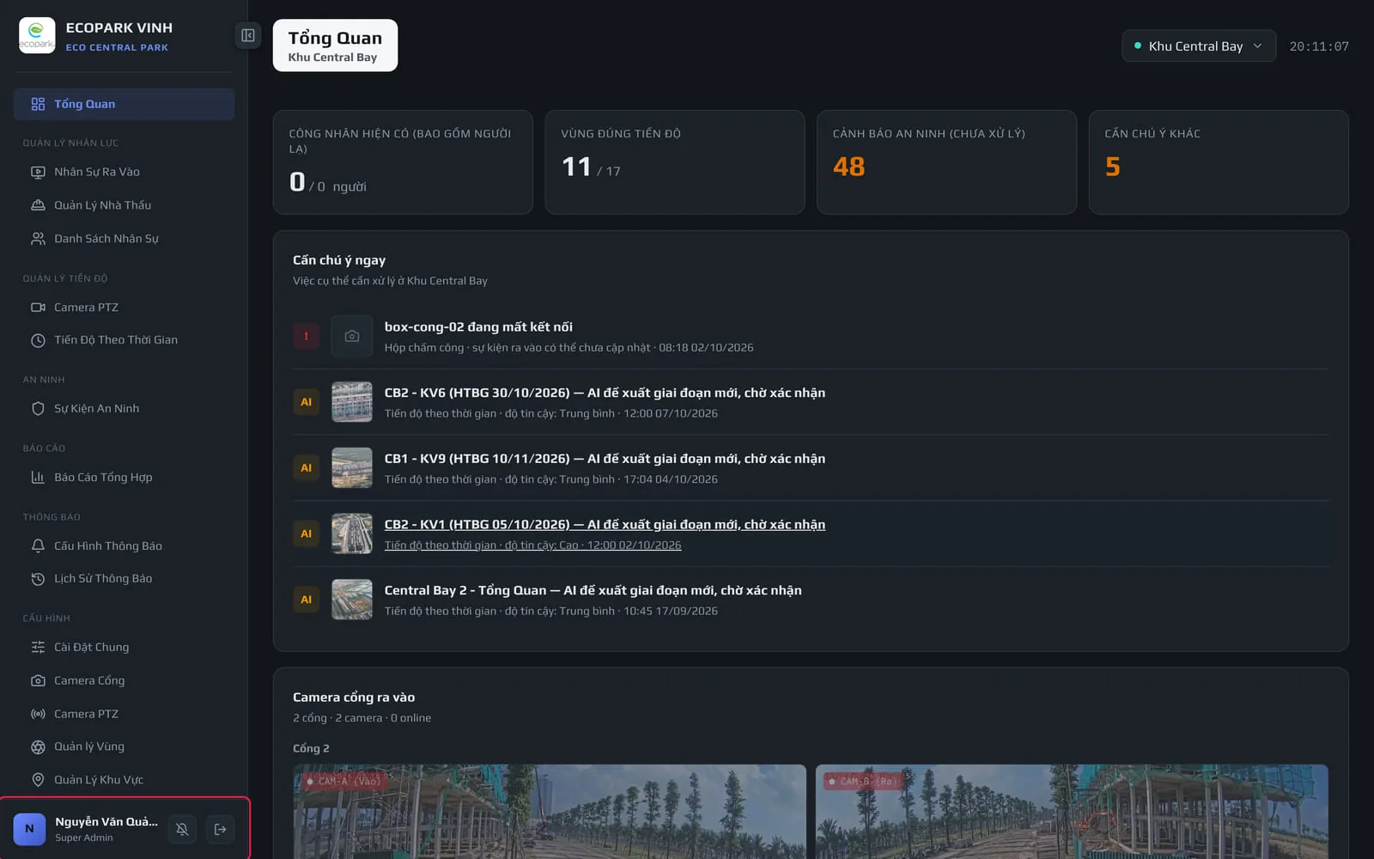
Task: Click the CB2 - KV6 thumbnail image
Action: point(352,402)
